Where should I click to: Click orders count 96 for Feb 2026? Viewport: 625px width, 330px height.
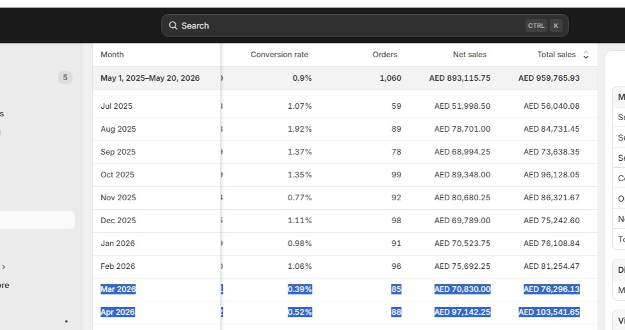point(397,266)
